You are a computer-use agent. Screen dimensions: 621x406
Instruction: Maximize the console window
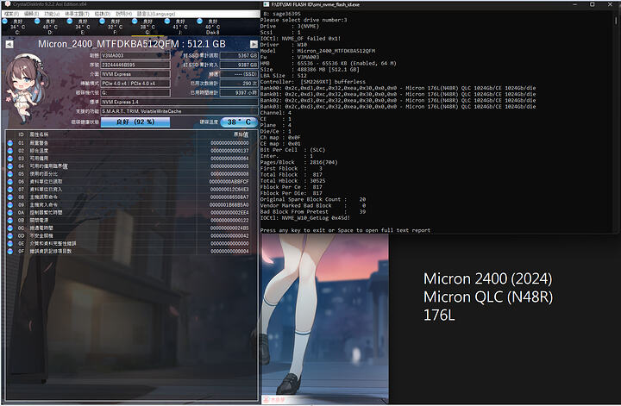pyautogui.click(x=592, y=4)
